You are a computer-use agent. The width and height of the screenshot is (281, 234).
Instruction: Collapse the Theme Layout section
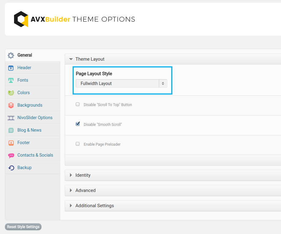(x=90, y=59)
